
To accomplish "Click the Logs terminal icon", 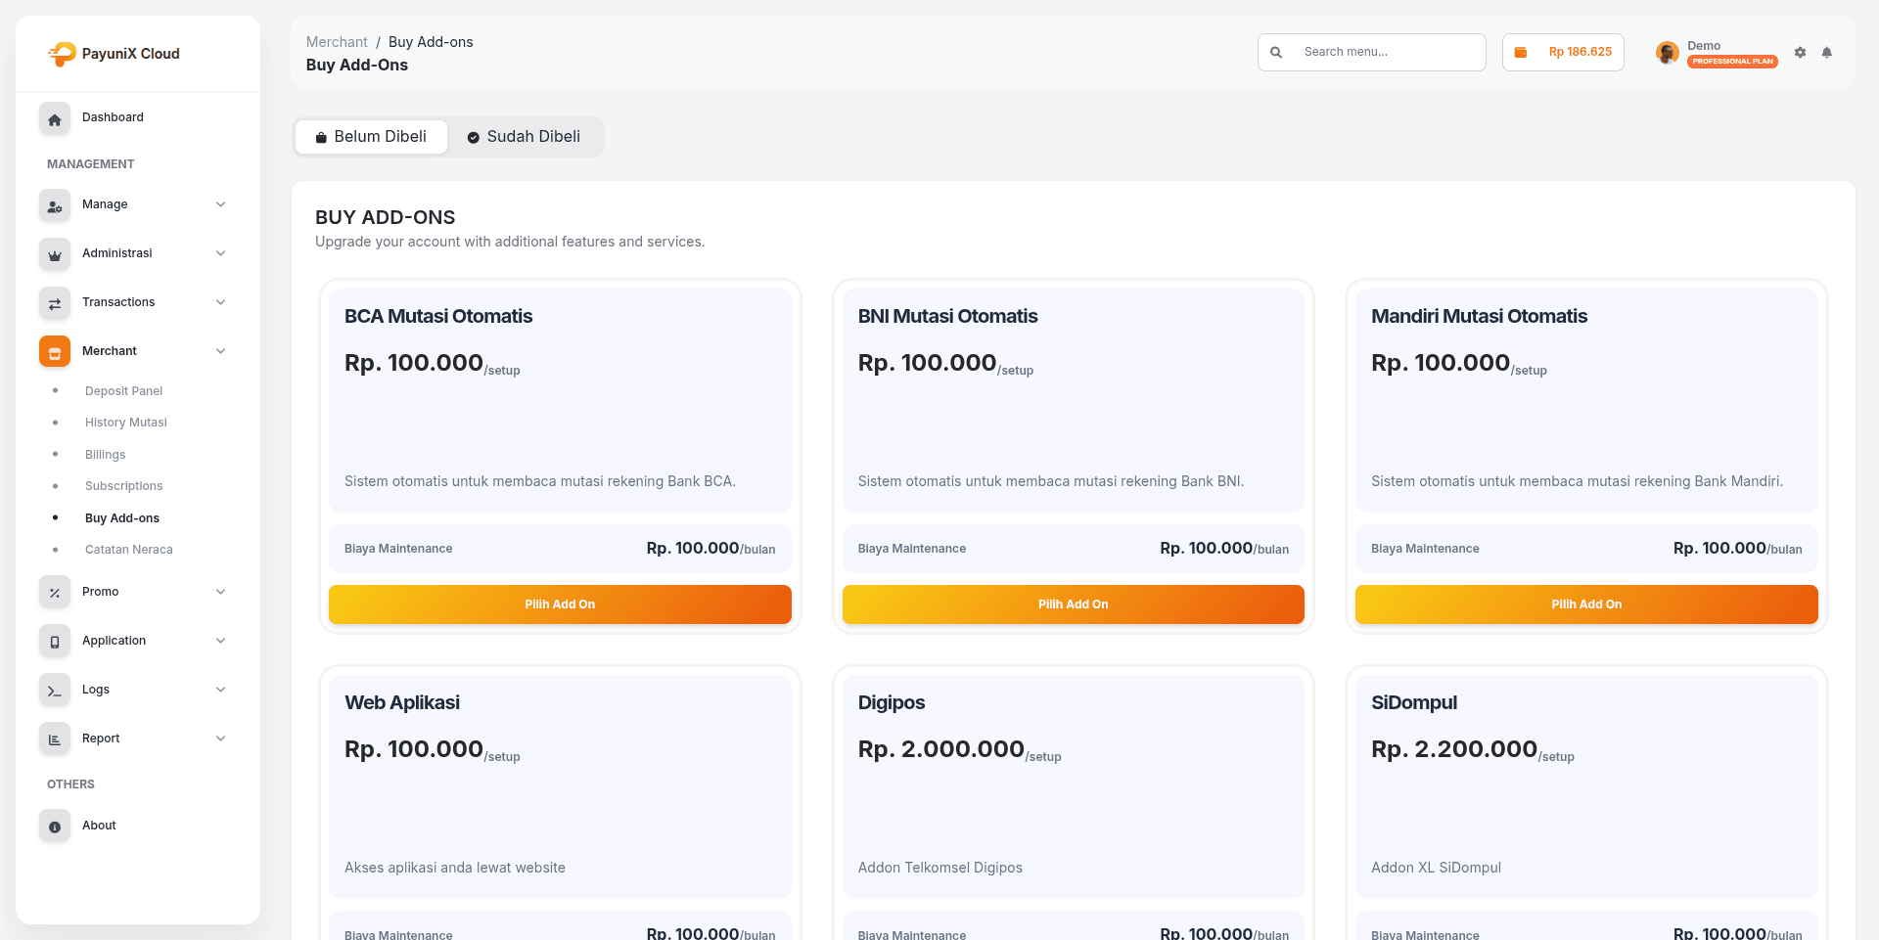I will [x=55, y=691].
